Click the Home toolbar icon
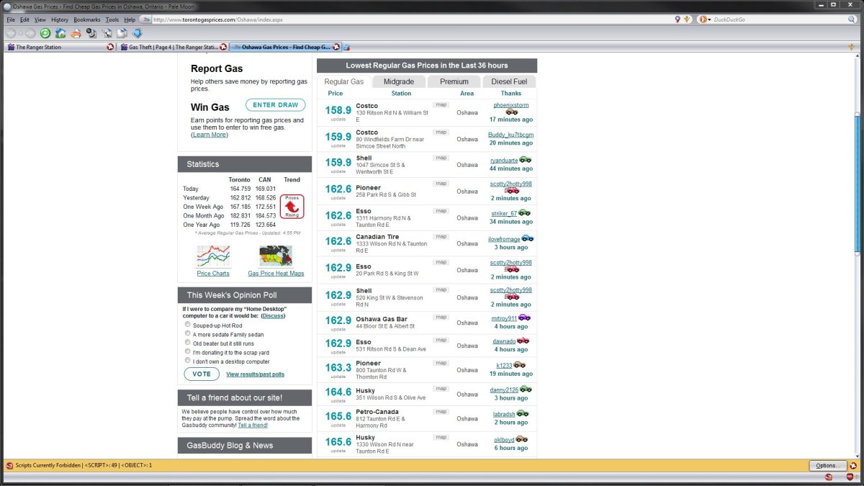This screenshot has width=864, height=486. click(60, 33)
